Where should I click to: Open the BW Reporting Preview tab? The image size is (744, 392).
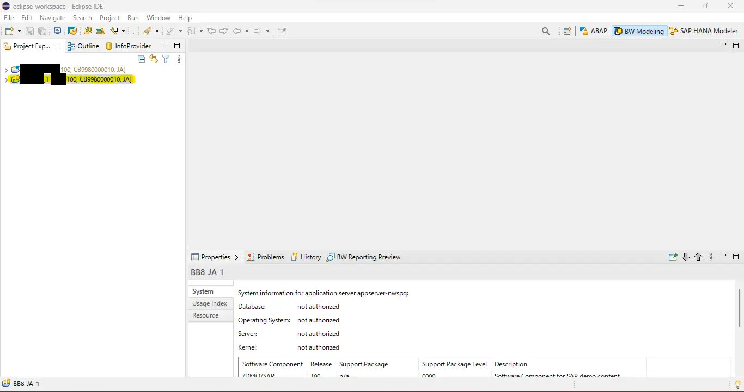click(x=363, y=257)
